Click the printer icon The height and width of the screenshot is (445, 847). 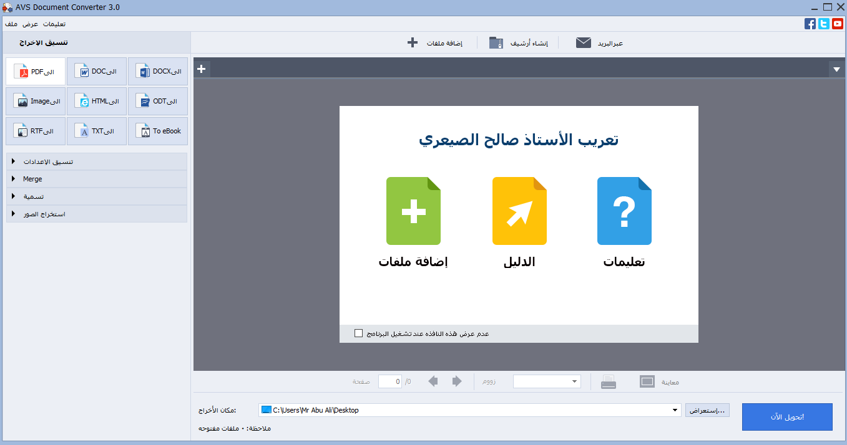[609, 381]
